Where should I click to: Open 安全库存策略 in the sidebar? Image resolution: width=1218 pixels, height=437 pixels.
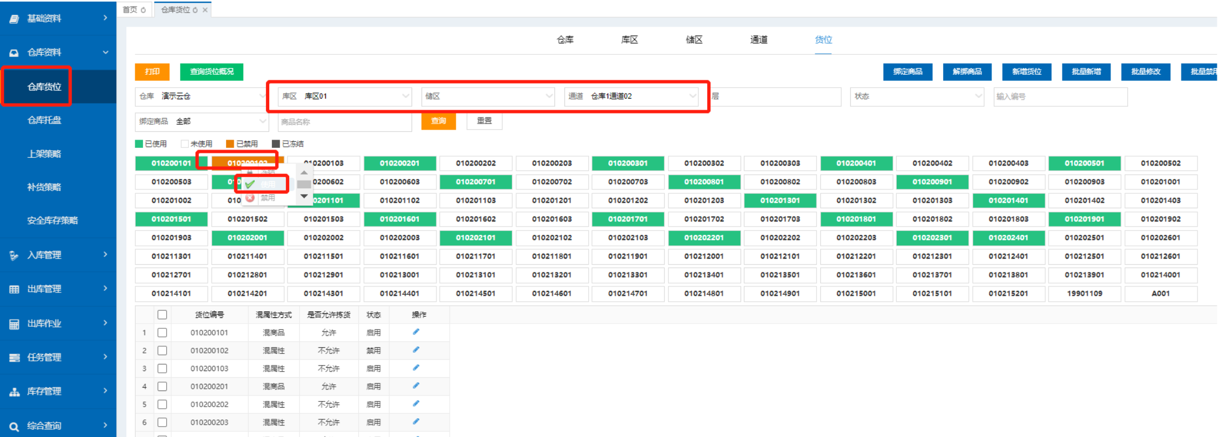(x=53, y=220)
